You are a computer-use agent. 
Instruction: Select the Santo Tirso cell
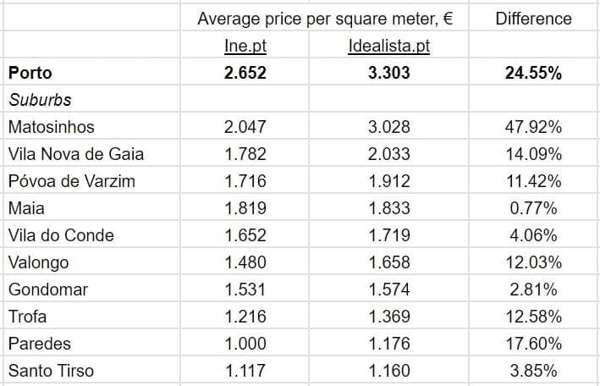51,371
